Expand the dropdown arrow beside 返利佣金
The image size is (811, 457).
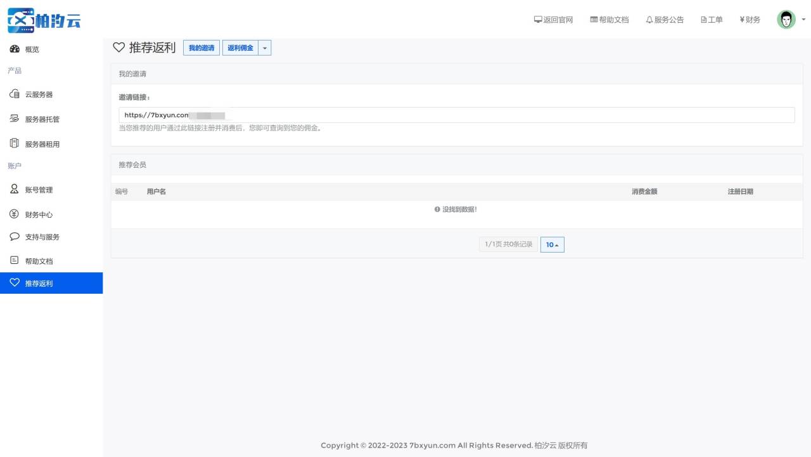point(265,48)
